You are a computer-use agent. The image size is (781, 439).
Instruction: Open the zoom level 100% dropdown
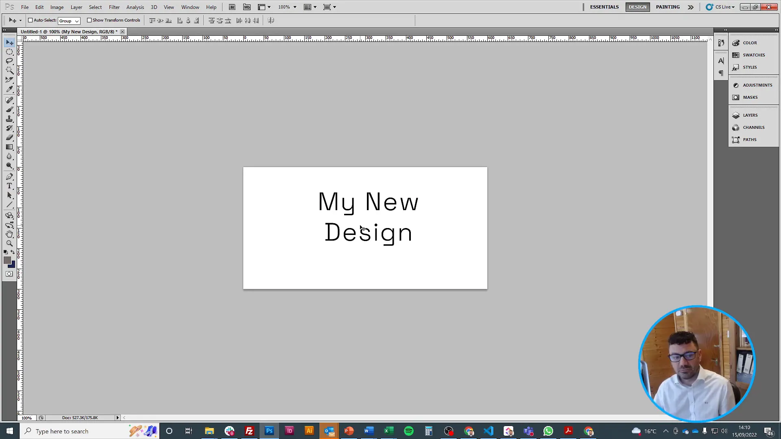click(x=295, y=7)
